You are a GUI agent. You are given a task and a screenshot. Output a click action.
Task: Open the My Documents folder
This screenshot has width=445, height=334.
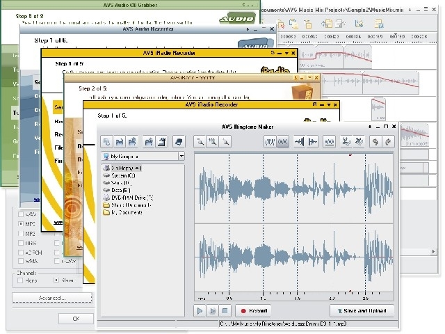[x=123, y=212]
